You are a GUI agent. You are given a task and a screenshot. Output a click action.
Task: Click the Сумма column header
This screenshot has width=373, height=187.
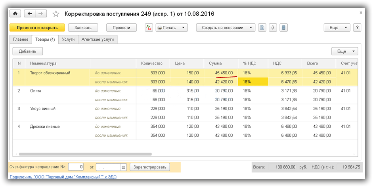click(221, 63)
